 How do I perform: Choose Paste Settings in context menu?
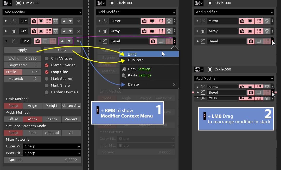[149, 75]
